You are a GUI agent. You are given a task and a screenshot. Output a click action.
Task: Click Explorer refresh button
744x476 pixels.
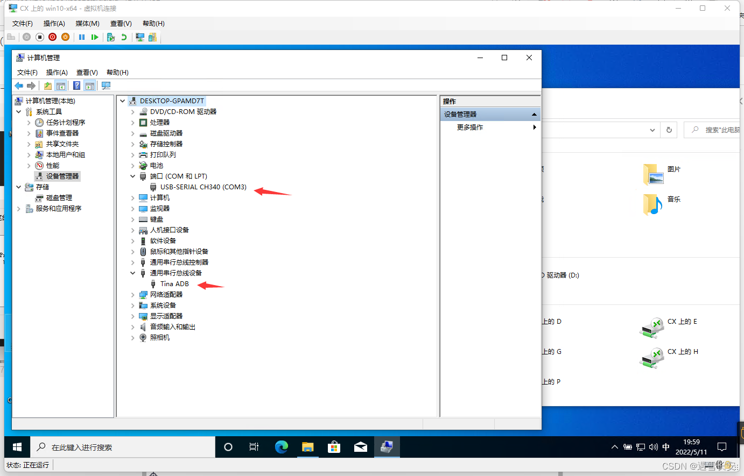point(669,130)
